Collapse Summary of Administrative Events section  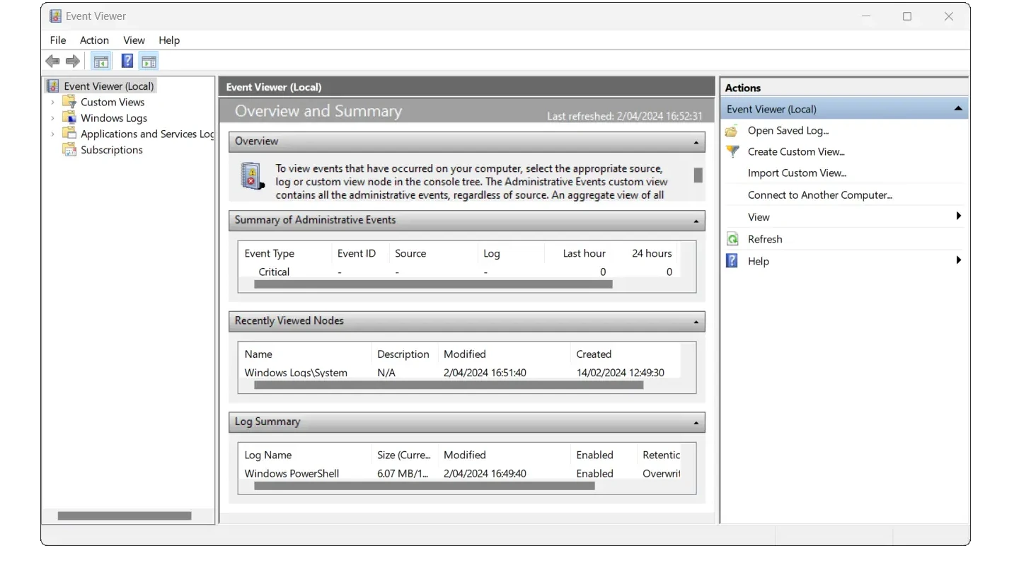tap(696, 221)
